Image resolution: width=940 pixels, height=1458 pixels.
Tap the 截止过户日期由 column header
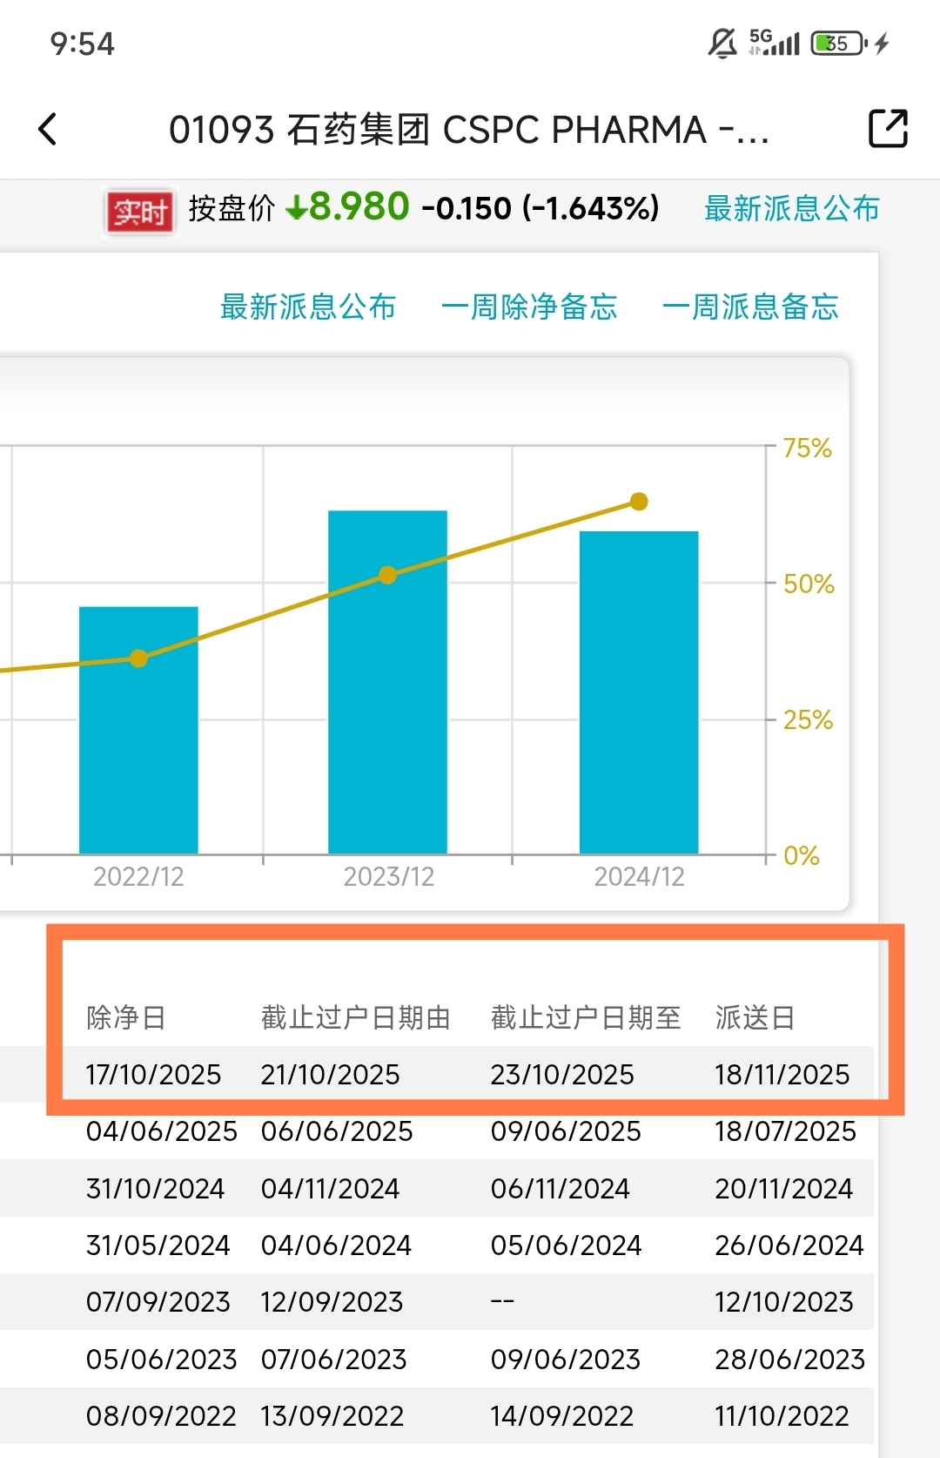pos(356,1017)
